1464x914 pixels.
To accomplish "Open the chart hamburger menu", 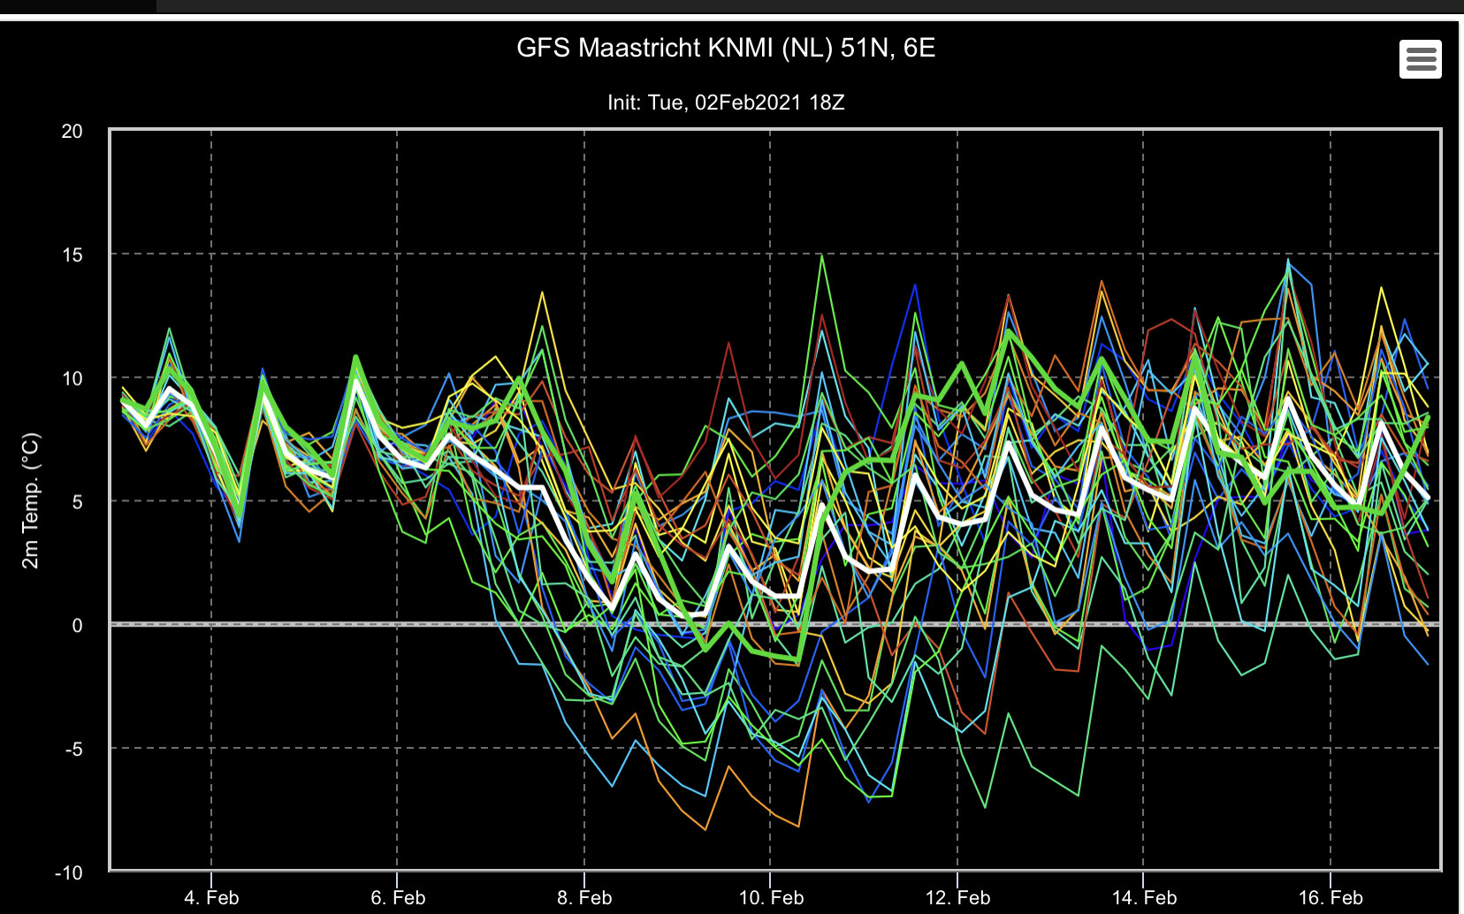I will [x=1420, y=59].
